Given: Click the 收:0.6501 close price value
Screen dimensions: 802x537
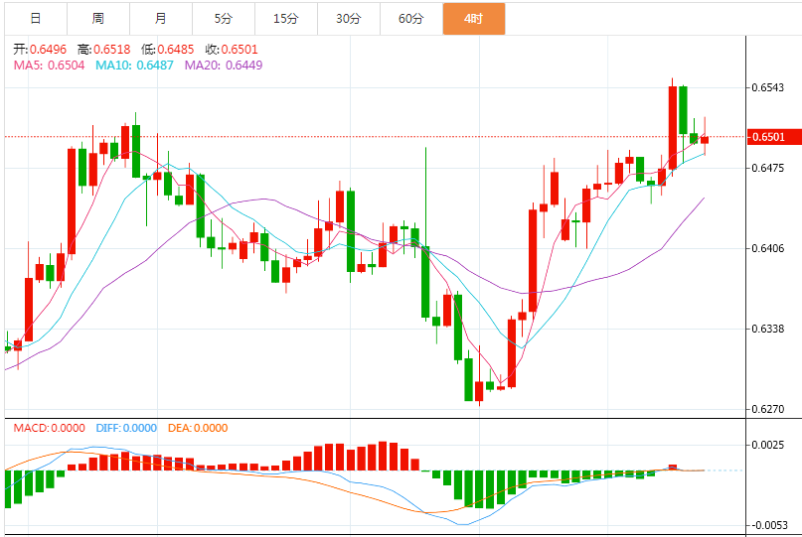Looking at the screenshot, I should coord(232,50).
